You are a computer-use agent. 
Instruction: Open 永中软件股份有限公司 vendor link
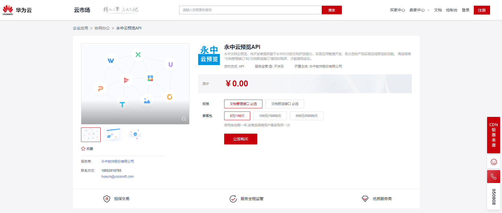pyautogui.click(x=118, y=161)
